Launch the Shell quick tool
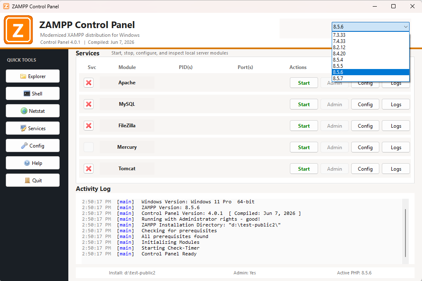The height and width of the screenshot is (281, 422). (33, 94)
